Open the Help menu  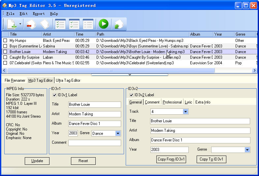click(54, 14)
